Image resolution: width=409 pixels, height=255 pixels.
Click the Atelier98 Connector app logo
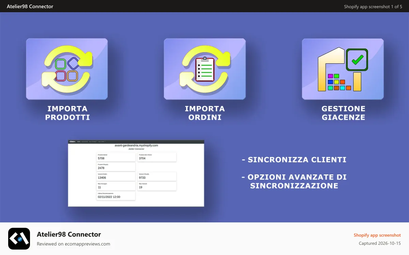[x=19, y=239]
